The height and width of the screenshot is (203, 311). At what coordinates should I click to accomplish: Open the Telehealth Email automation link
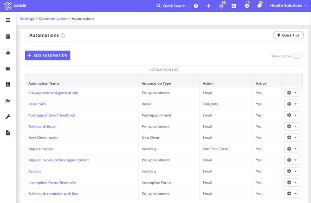tap(42, 127)
